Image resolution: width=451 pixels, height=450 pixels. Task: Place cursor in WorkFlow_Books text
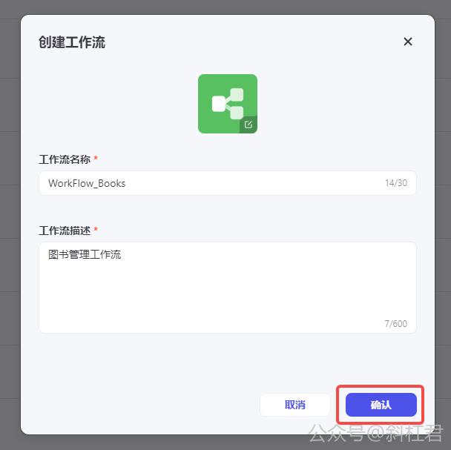[x=87, y=183]
